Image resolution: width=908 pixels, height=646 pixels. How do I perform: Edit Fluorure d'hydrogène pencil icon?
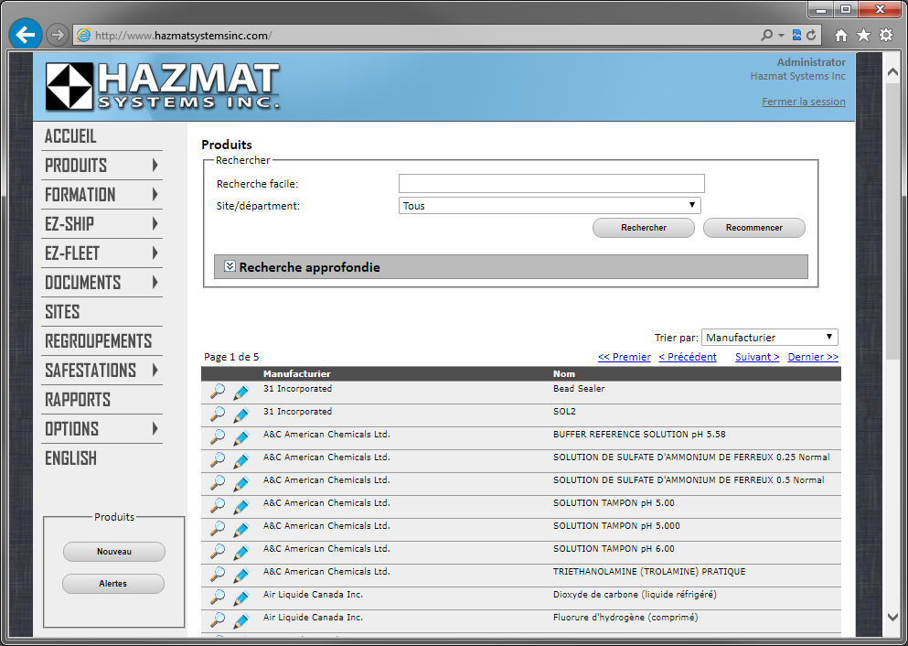240,621
